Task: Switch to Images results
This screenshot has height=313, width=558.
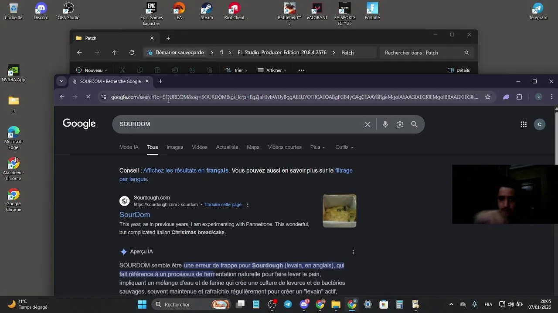Action: click(x=175, y=147)
